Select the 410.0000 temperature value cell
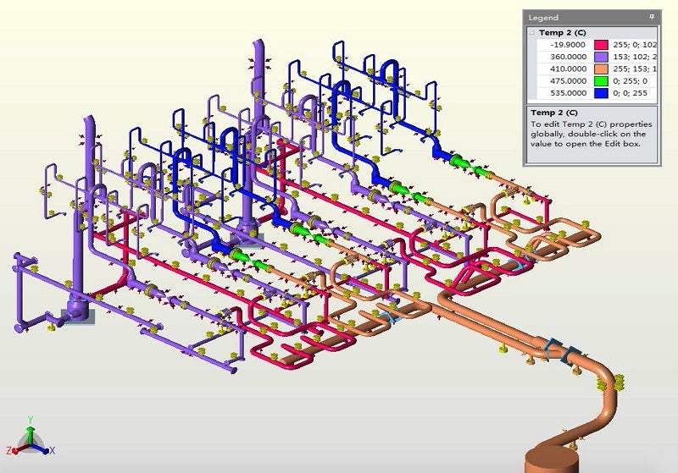Screen dimensions: 678x473 [567, 69]
